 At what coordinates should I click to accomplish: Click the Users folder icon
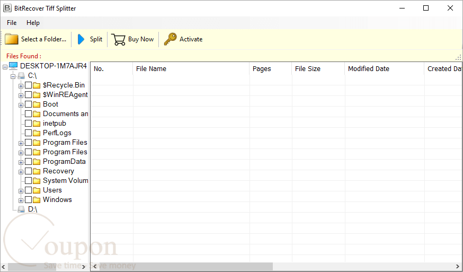tap(37, 190)
